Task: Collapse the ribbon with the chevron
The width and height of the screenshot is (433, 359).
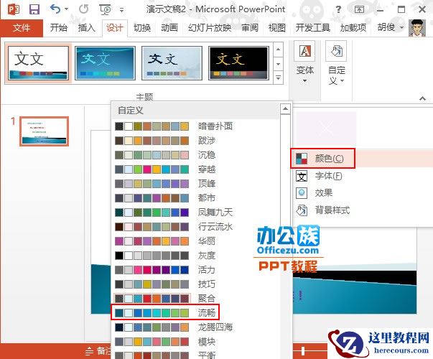Action: point(422,98)
